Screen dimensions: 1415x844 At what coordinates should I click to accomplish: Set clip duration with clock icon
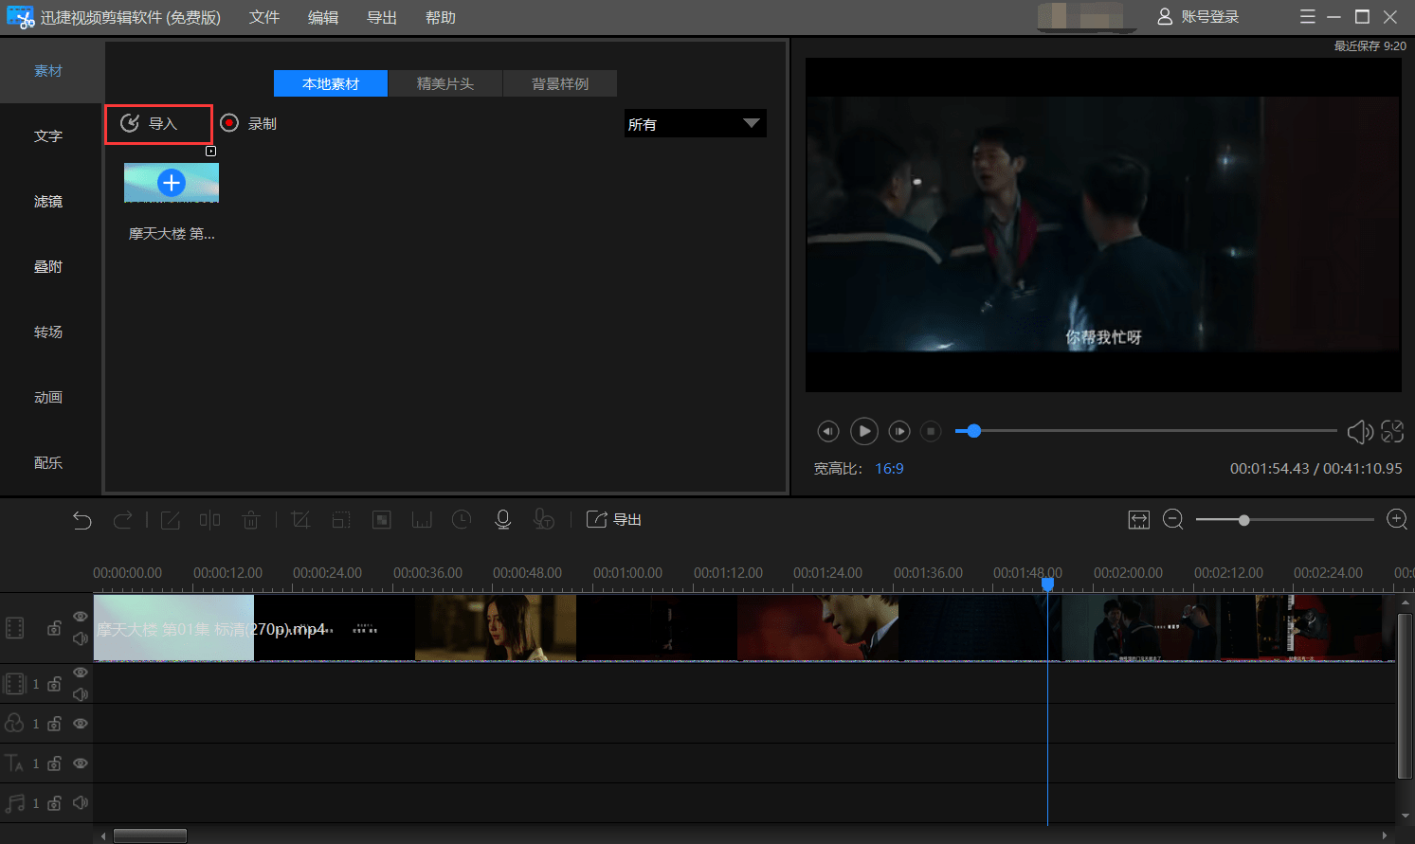pyautogui.click(x=462, y=519)
